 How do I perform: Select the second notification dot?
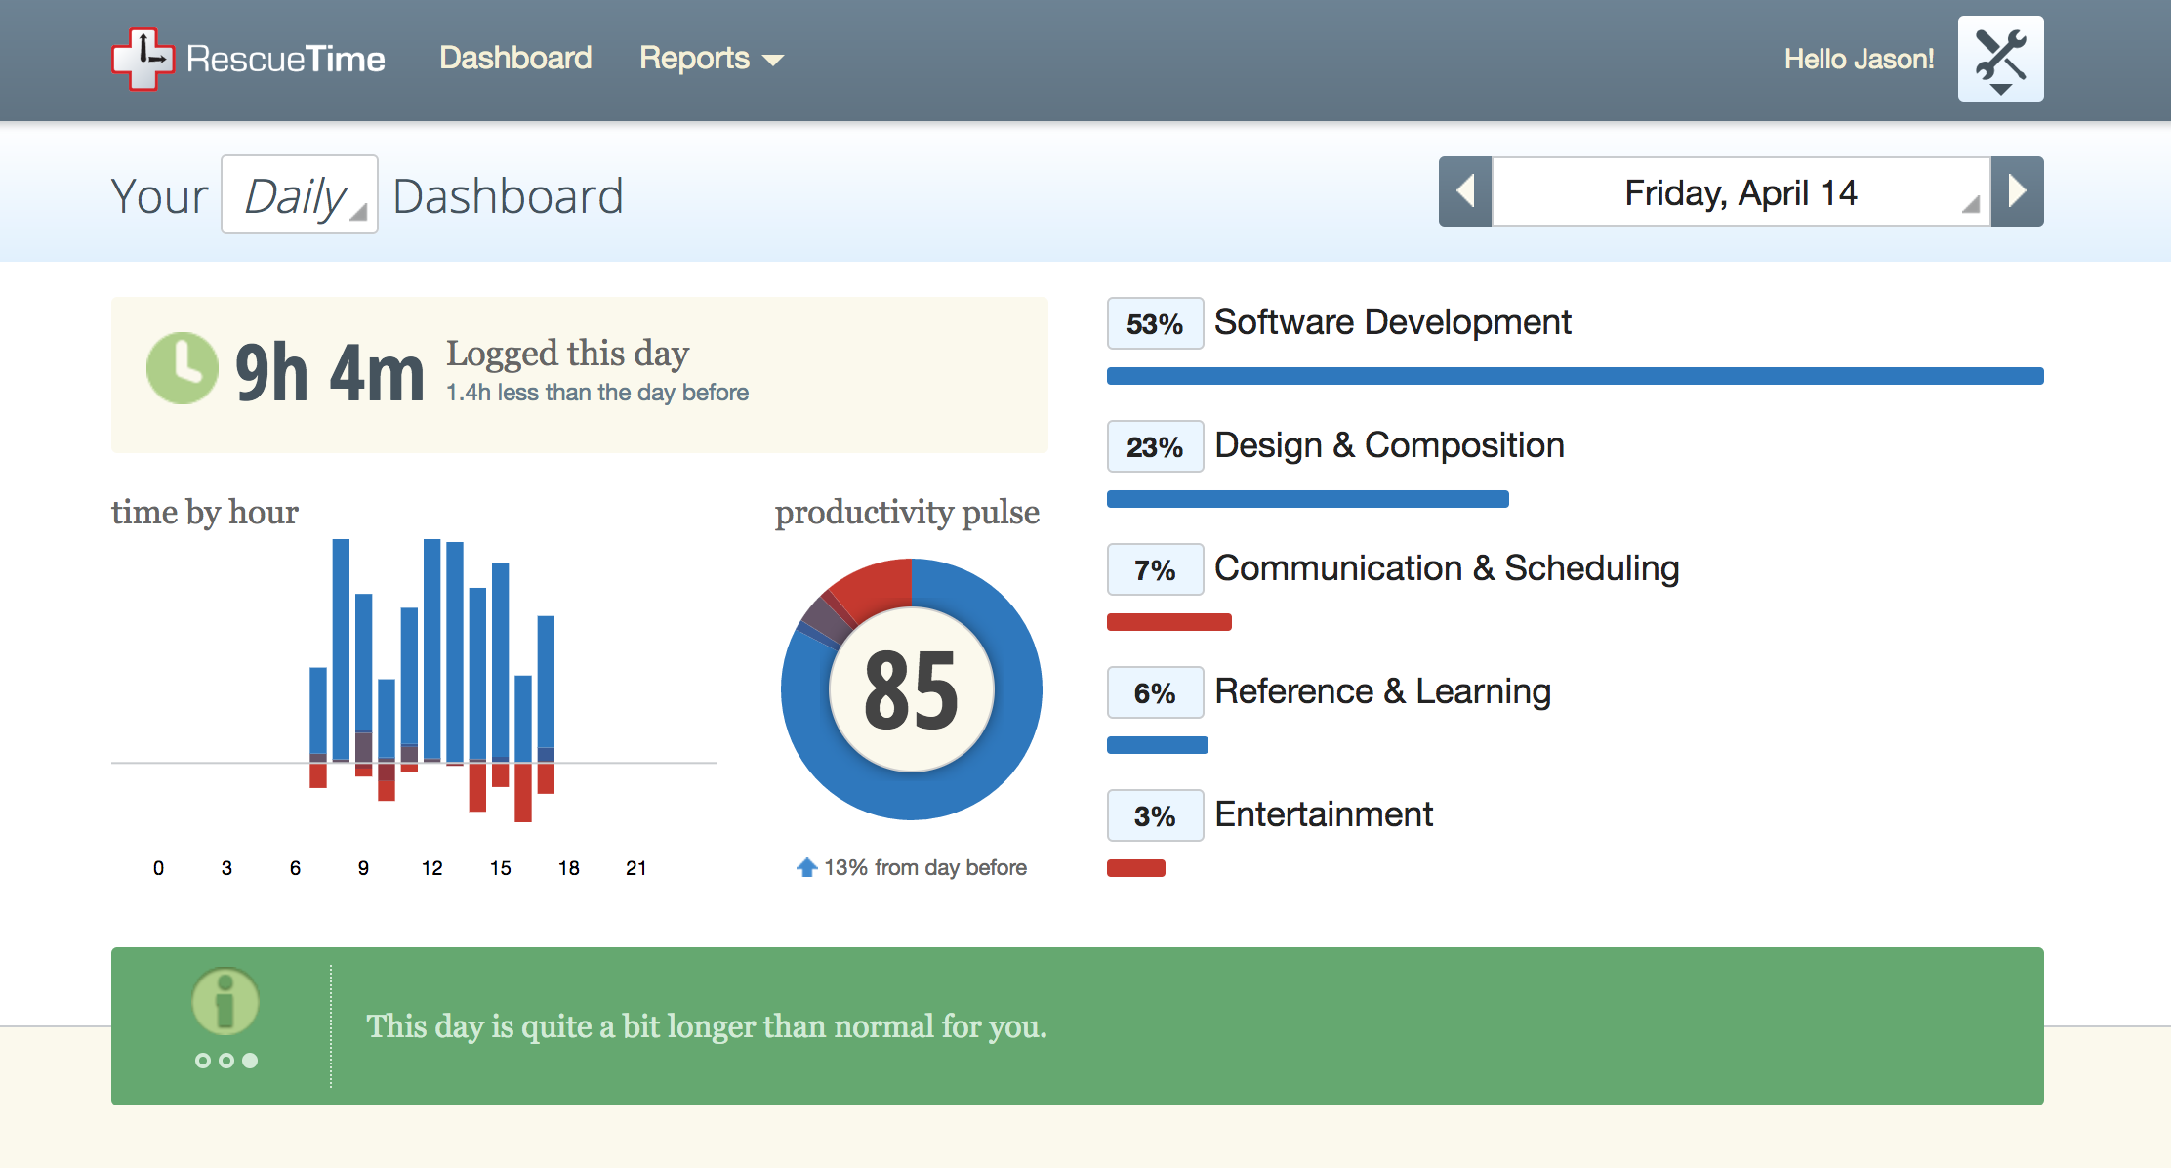click(226, 1061)
